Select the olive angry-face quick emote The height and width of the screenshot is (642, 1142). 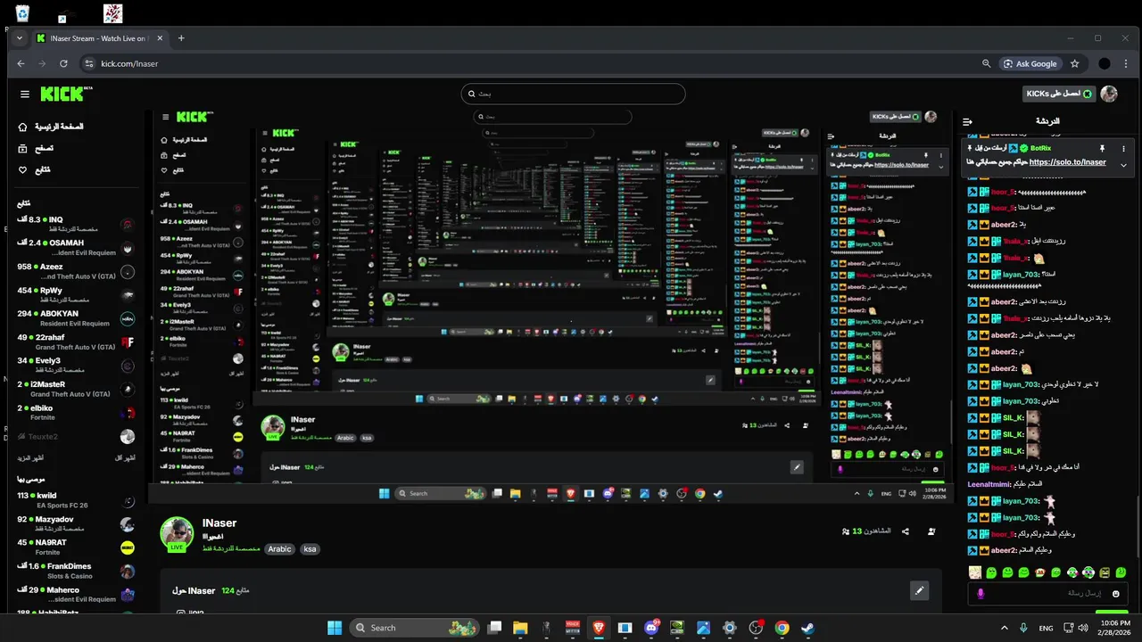point(1105,572)
